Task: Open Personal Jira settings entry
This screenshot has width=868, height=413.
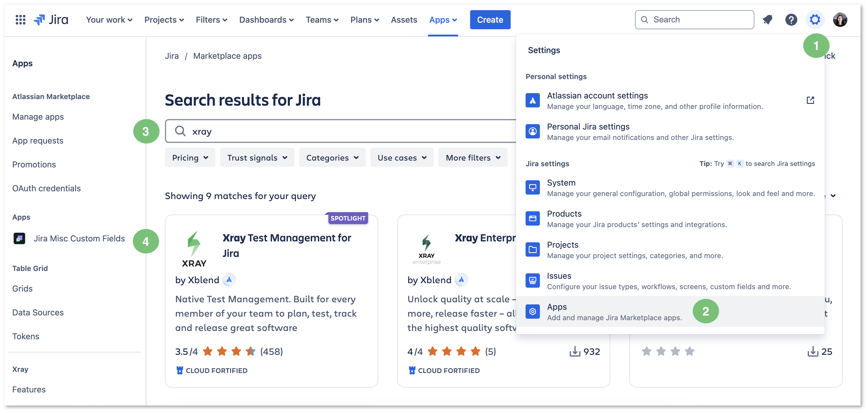Action: (x=670, y=132)
